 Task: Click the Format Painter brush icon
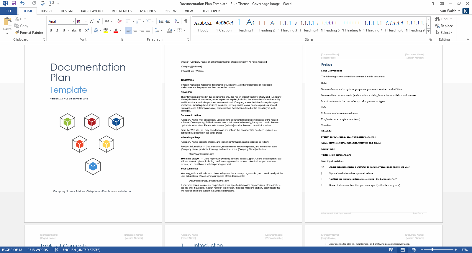click(17, 32)
